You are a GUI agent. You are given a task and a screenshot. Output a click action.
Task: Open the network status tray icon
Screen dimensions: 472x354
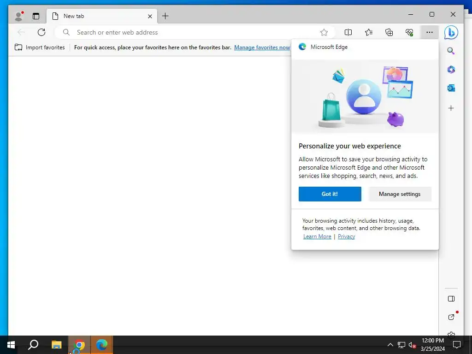(401, 345)
